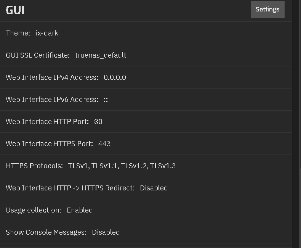Click the 0.0.0.0 IPv4 address value
Image resolution: width=301 pixels, height=248 pixels.
(115, 77)
